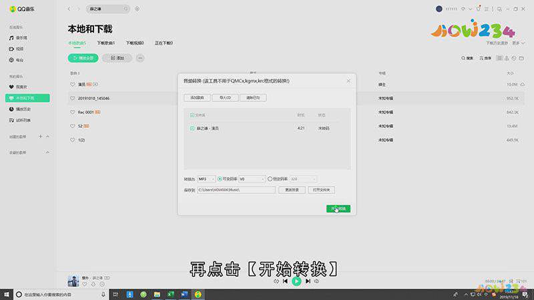Viewport: 534px width, 300px height.
Task: Open the 视频 section in the sidebar
Action: point(16,49)
